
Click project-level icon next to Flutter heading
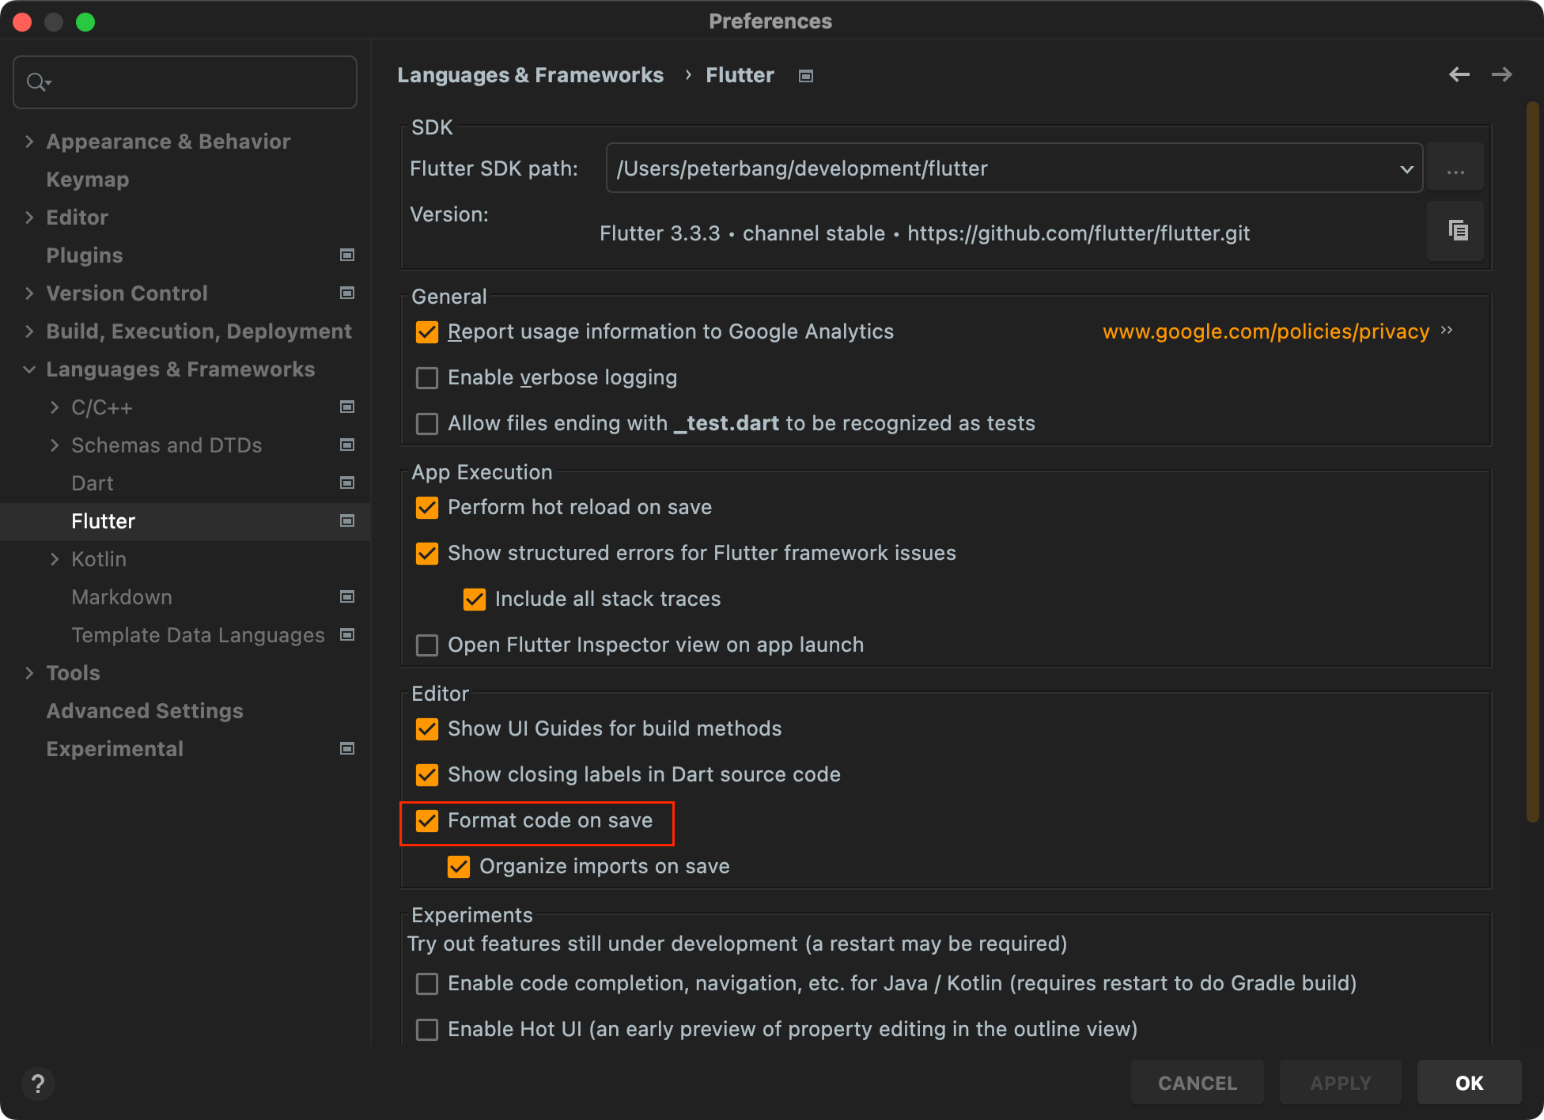[805, 76]
